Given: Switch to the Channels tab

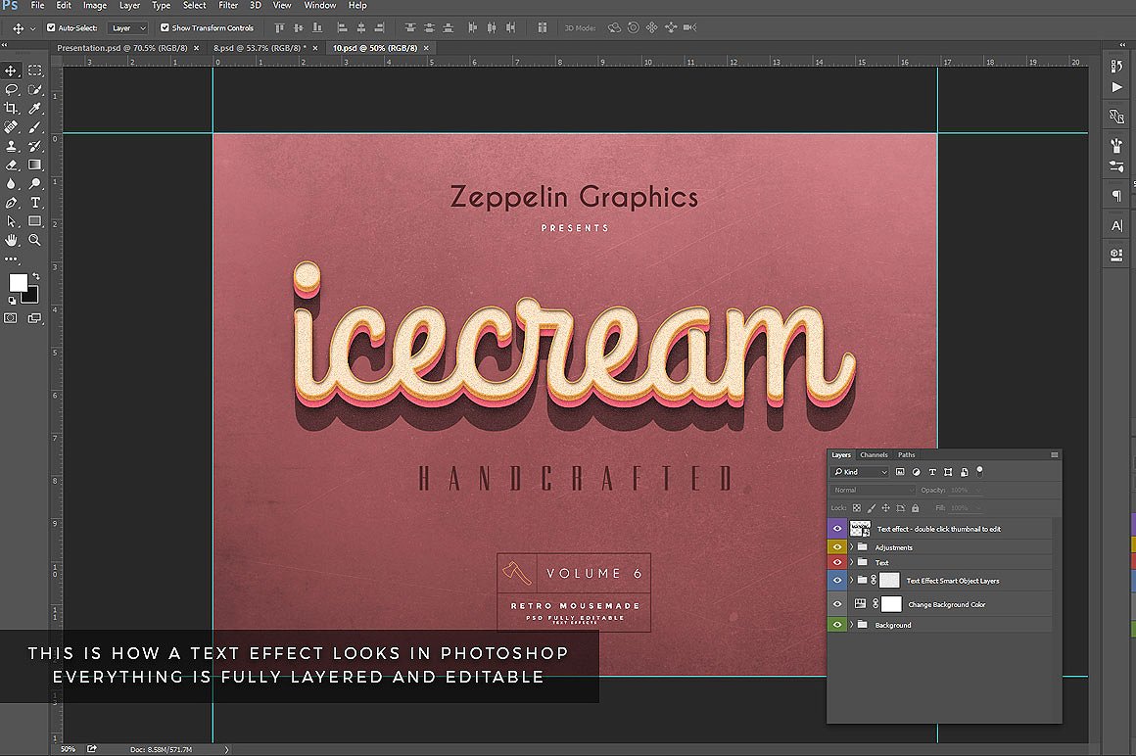Looking at the screenshot, I should (x=874, y=454).
